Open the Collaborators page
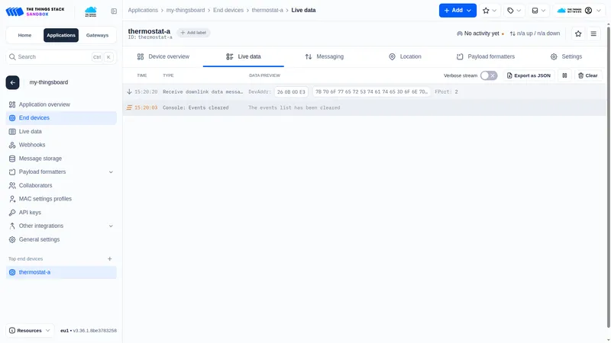The height and width of the screenshot is (343, 611). pyautogui.click(x=61, y=185)
